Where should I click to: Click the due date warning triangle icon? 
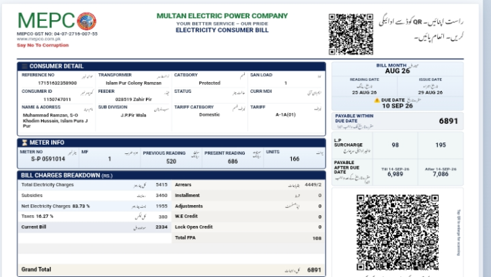[x=377, y=100]
